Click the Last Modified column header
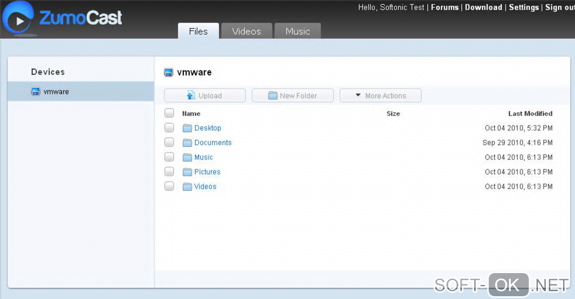 [530, 114]
